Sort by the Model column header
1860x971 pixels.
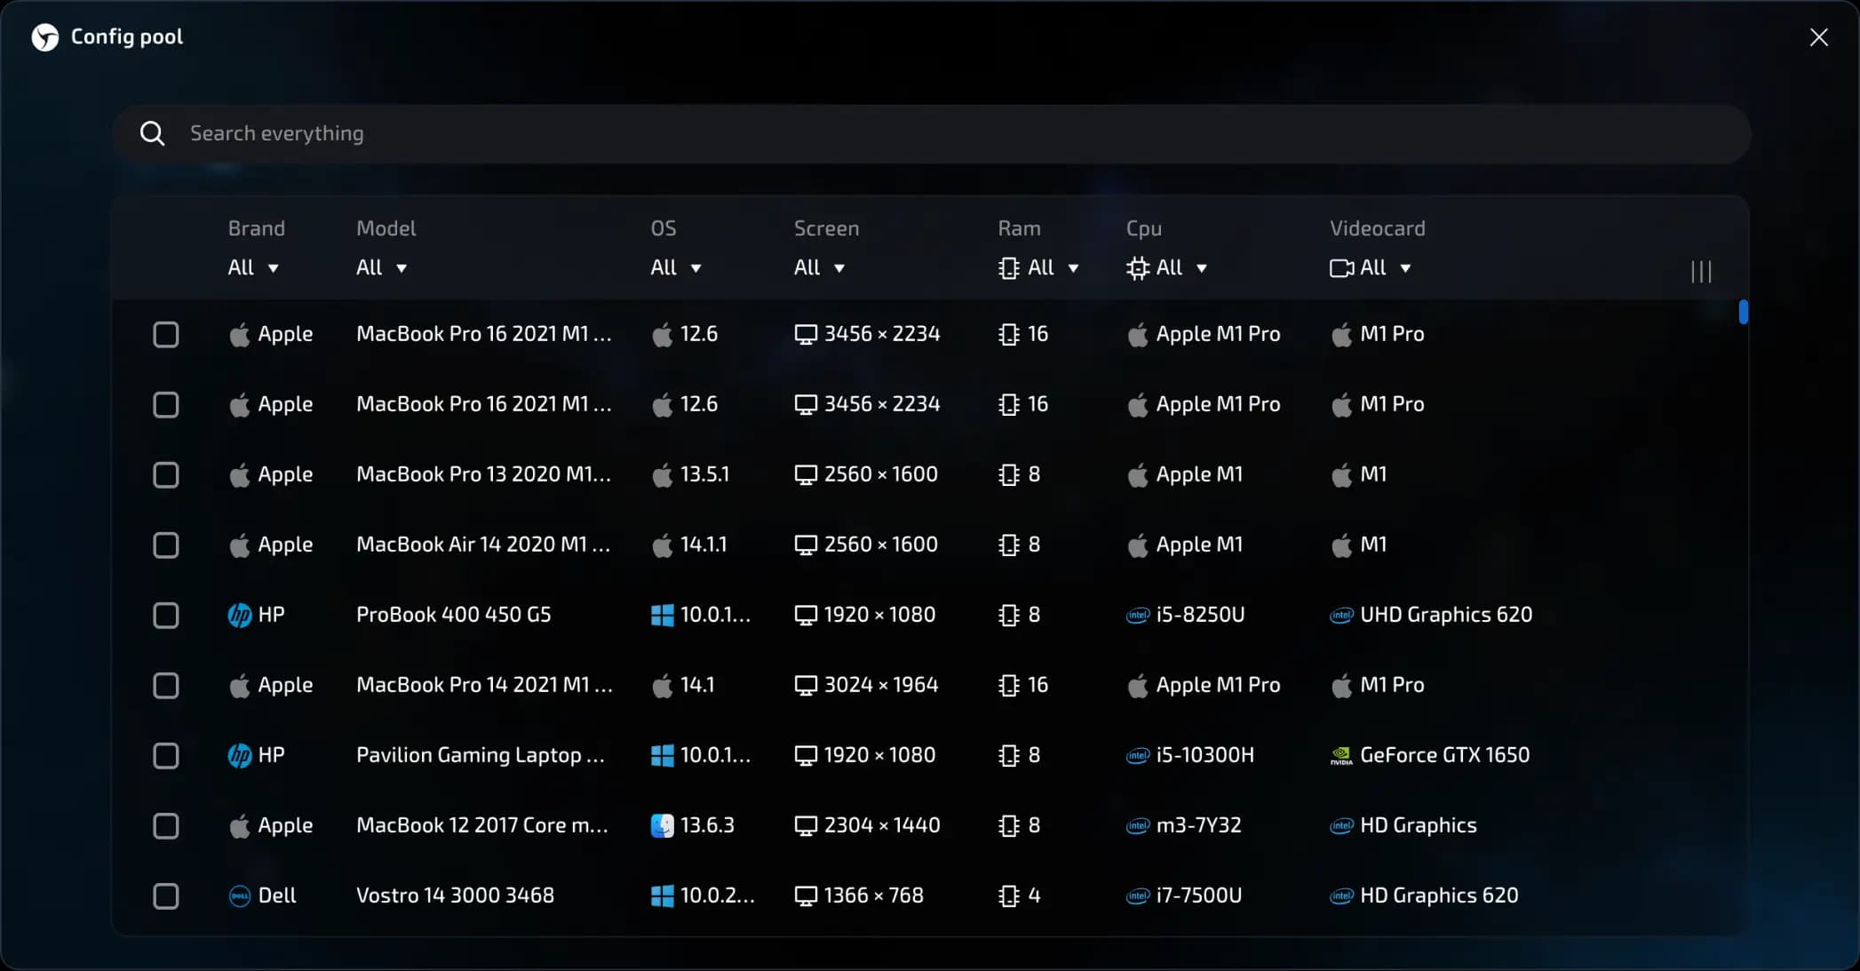click(x=386, y=228)
